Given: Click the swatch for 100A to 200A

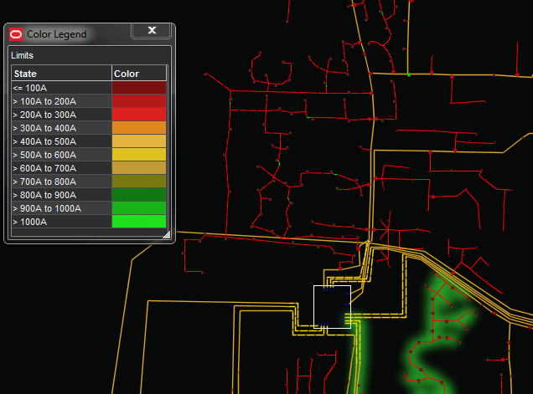Looking at the screenshot, I should tap(139, 101).
